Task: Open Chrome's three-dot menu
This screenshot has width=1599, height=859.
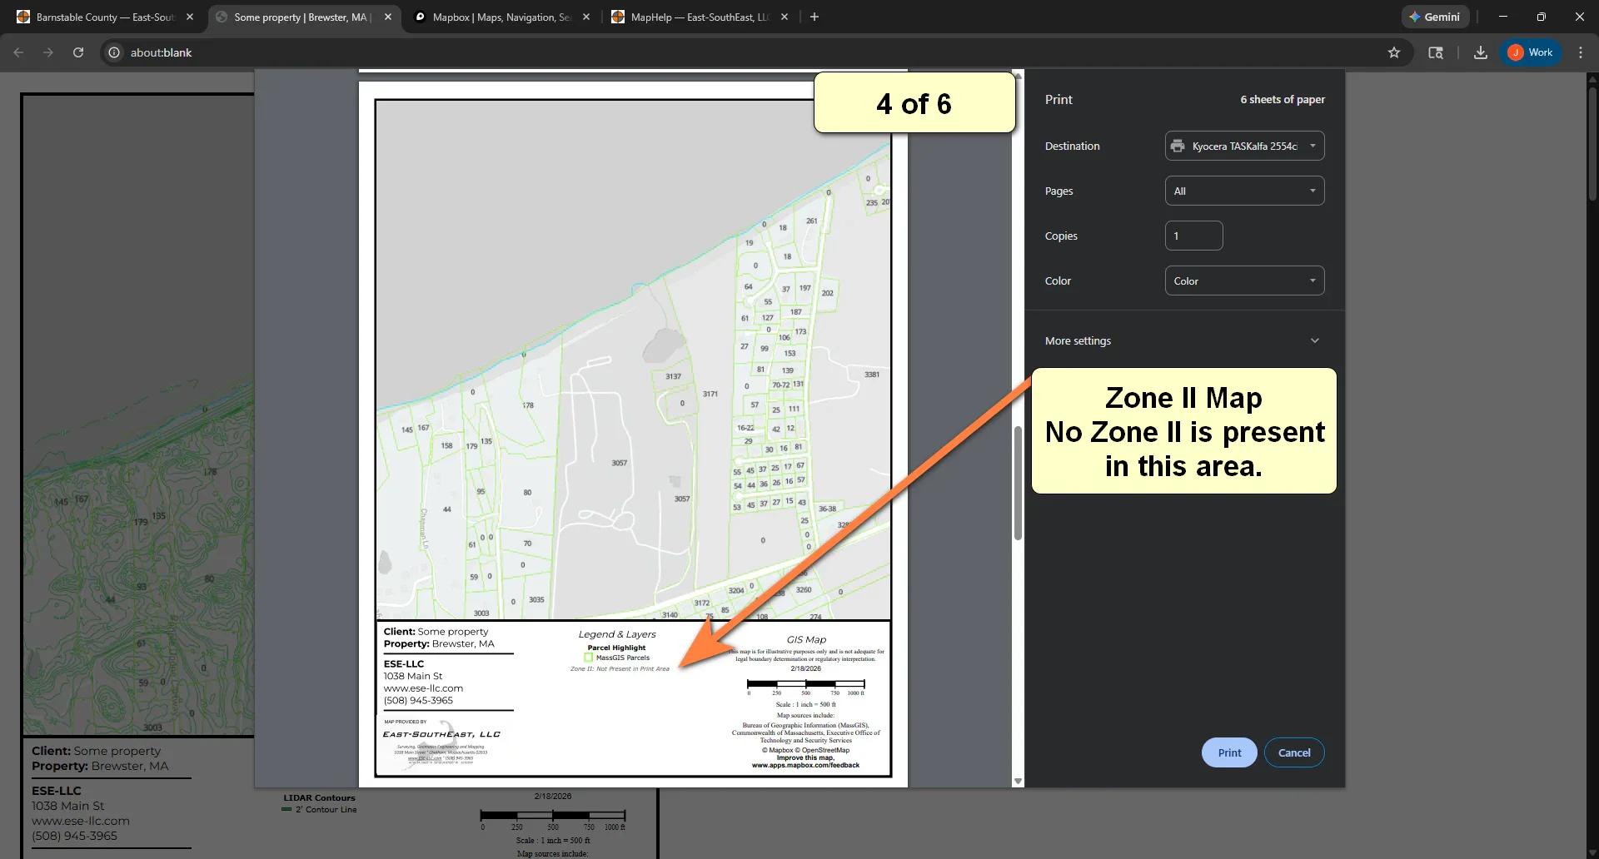Action: (1581, 52)
